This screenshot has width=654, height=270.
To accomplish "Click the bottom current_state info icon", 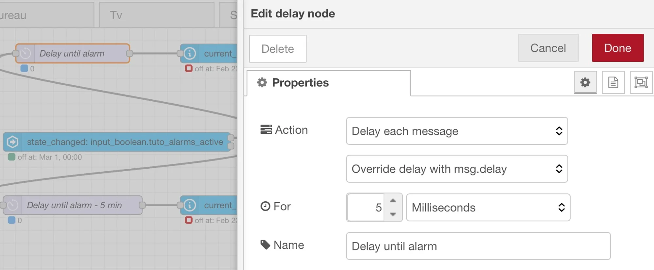I will (x=190, y=205).
